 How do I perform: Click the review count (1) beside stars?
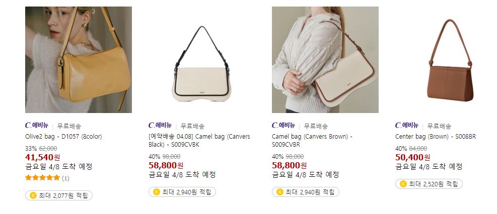(x=65, y=178)
